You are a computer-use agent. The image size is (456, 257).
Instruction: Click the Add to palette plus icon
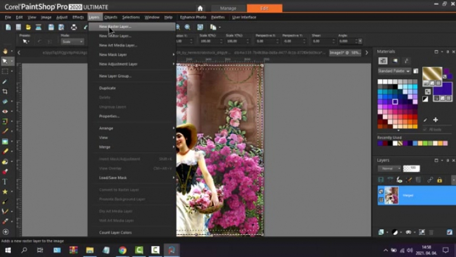pyautogui.click(x=435, y=120)
